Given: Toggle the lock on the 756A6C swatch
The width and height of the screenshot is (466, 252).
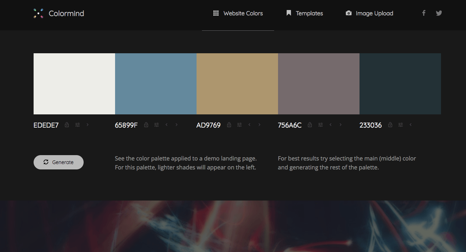Looking at the screenshot, I should pos(309,125).
